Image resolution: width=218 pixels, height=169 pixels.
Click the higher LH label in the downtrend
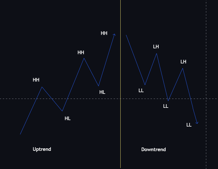[156, 47]
